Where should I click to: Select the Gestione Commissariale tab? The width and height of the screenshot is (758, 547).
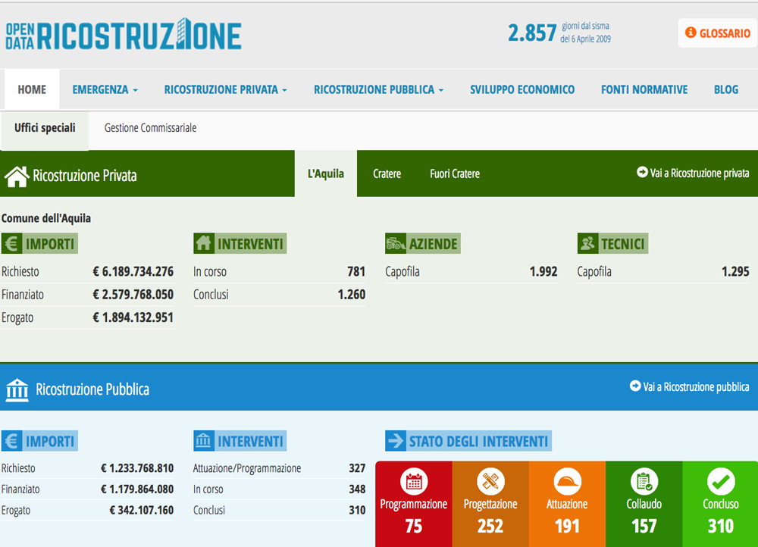coord(150,128)
